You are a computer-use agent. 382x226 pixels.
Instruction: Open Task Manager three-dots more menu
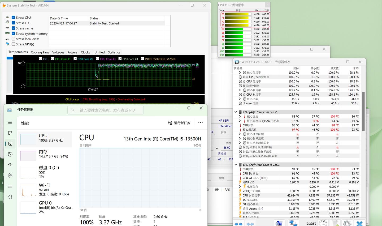pos(200,123)
